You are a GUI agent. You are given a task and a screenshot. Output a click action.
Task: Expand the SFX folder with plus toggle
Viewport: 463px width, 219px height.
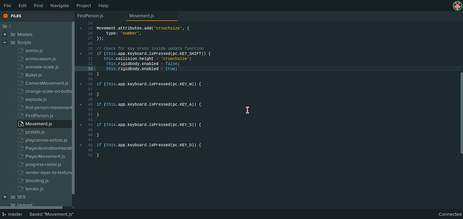click(5, 197)
